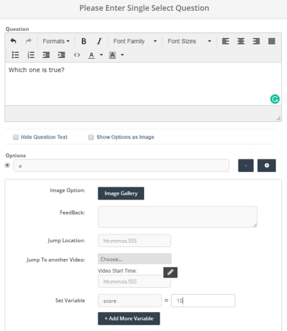This screenshot has width=287, height=331.
Task: Click the 'Image Option:' label
Action: (67, 190)
